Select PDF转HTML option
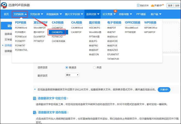Viewport: 181px width, 124px height. point(21,50)
